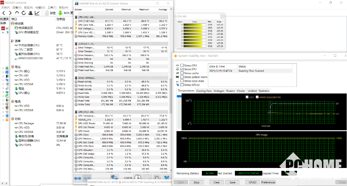Image resolution: width=347 pixels, height=186 pixels.
Task: Switch to the 收藏夹 side panel tab
Action: (4, 19)
